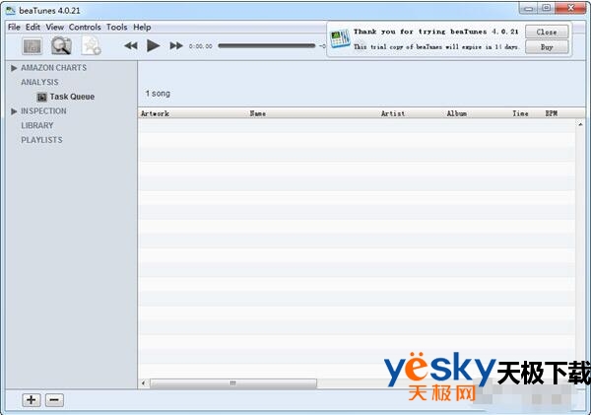The height and width of the screenshot is (415, 591).
Task: Click the playback progress slider
Action: point(266,46)
